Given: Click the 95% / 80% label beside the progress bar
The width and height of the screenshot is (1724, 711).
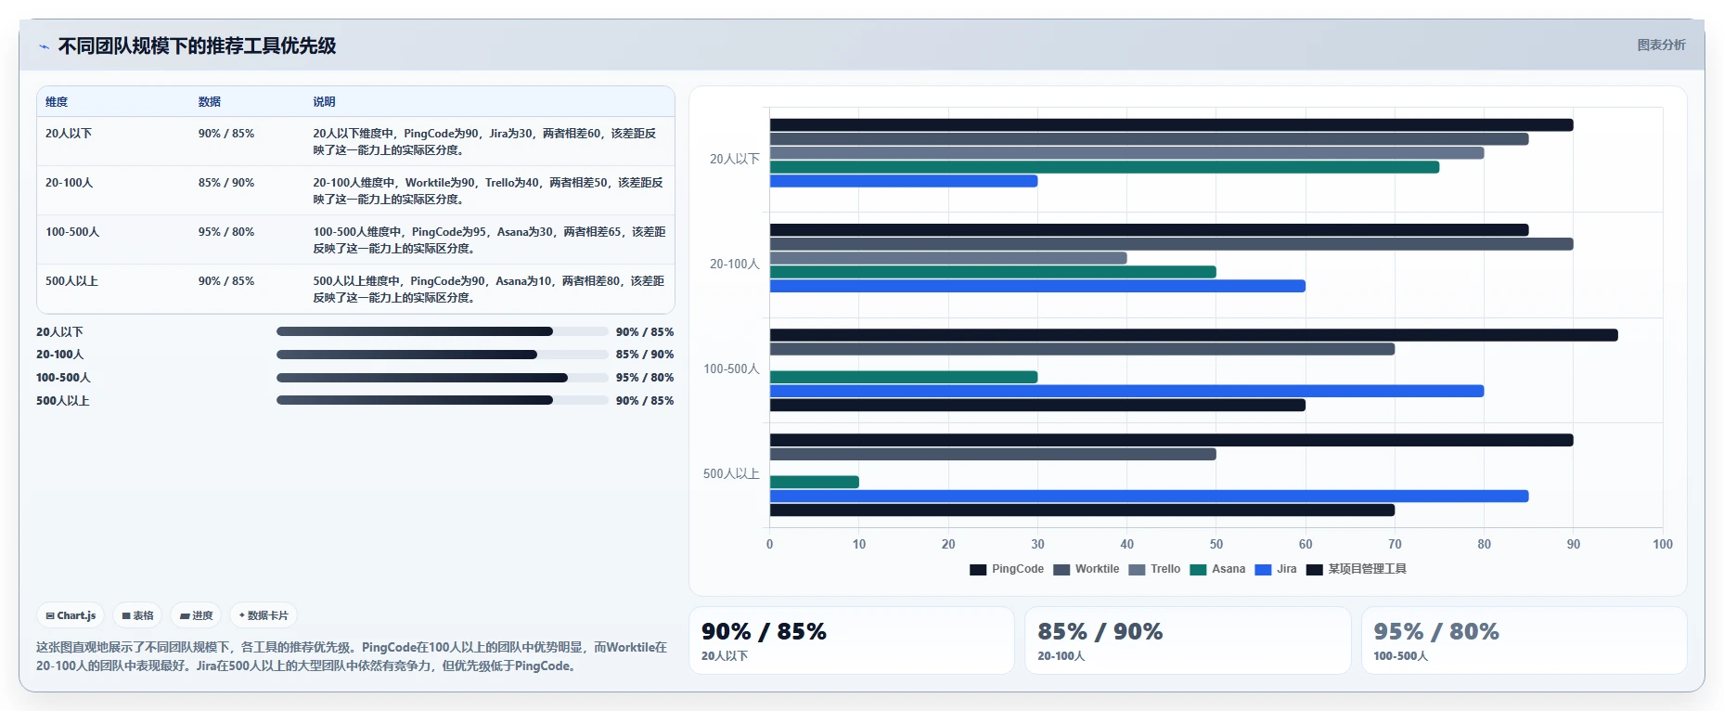Looking at the screenshot, I should (x=645, y=378).
